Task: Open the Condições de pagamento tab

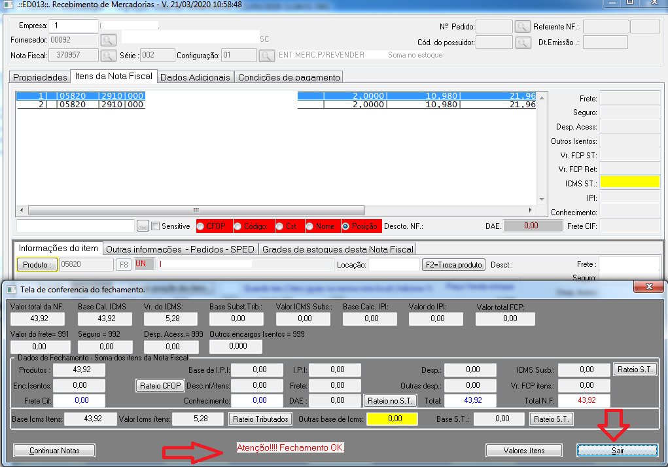Action: [289, 77]
